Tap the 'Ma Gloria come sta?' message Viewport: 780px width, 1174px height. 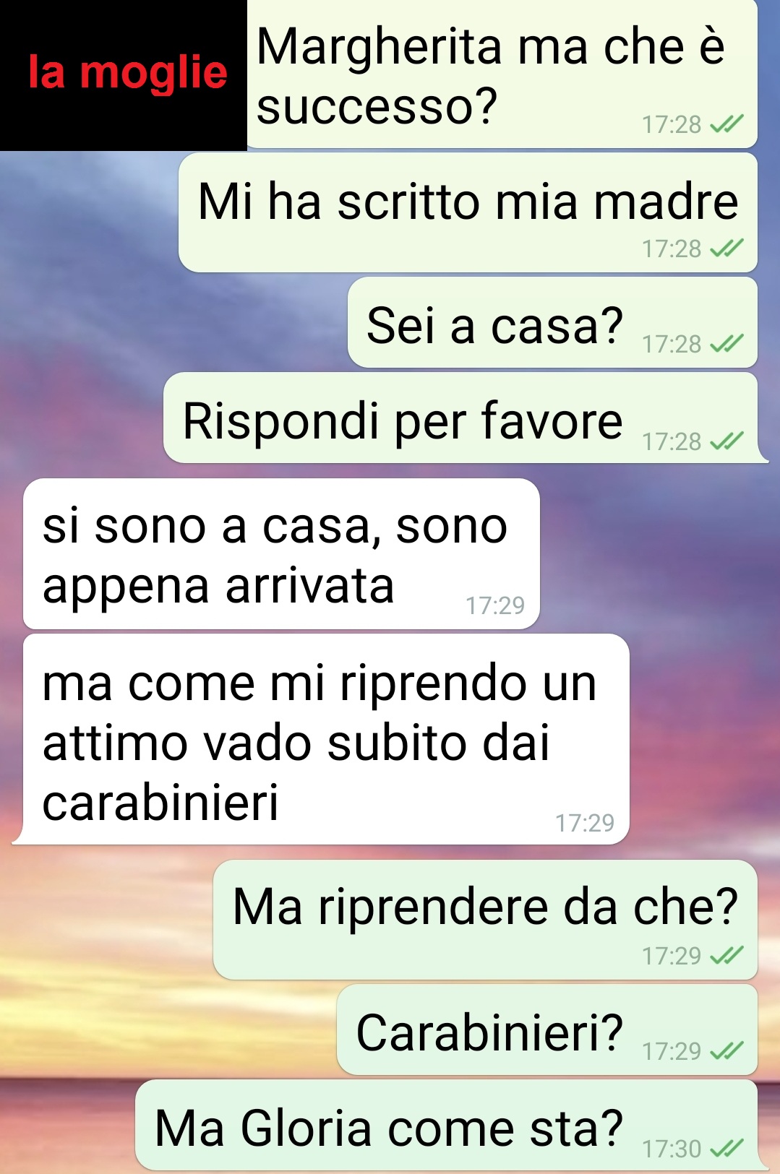click(448, 1125)
